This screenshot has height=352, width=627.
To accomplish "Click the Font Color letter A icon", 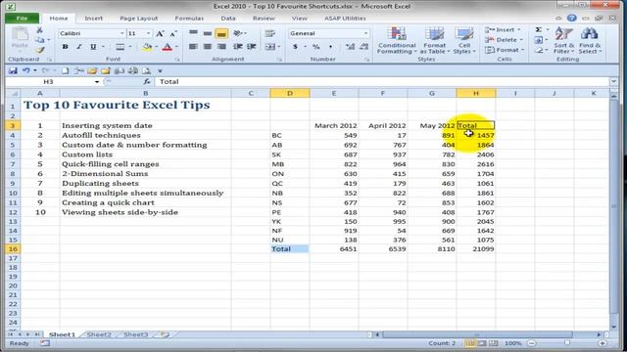I will (168, 47).
